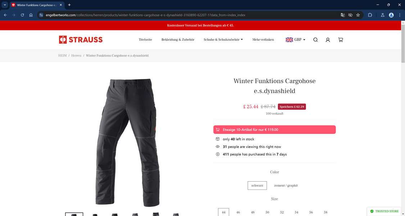405x216 pixels.
Task: Open the GBP currency dropdown
Action: tap(296, 40)
